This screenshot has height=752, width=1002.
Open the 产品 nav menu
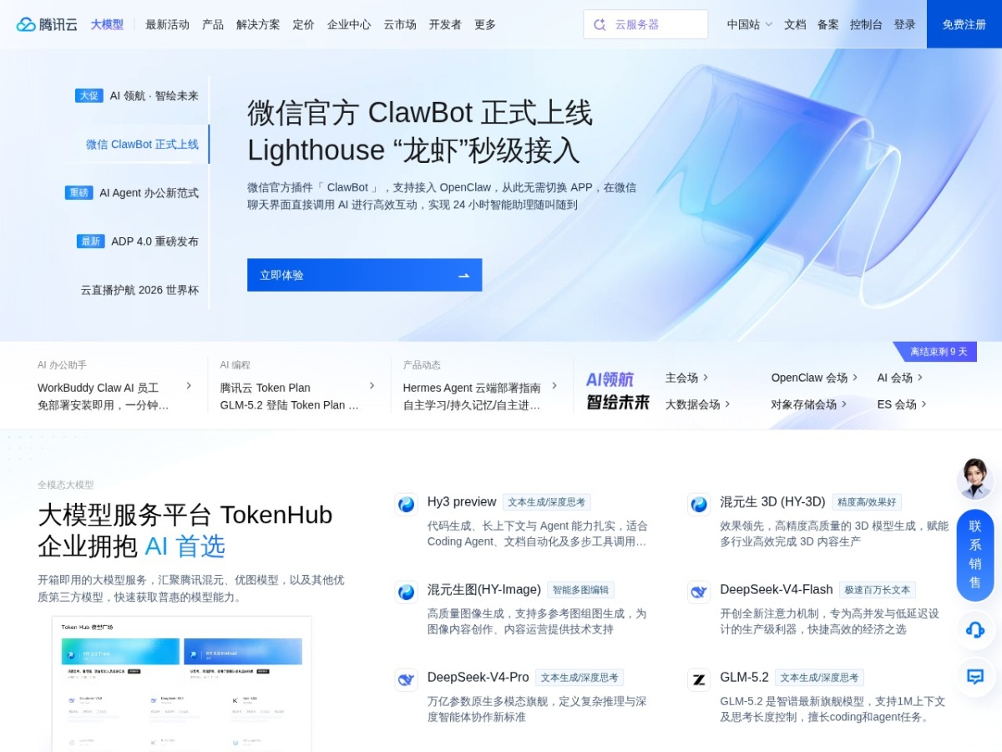click(x=213, y=24)
